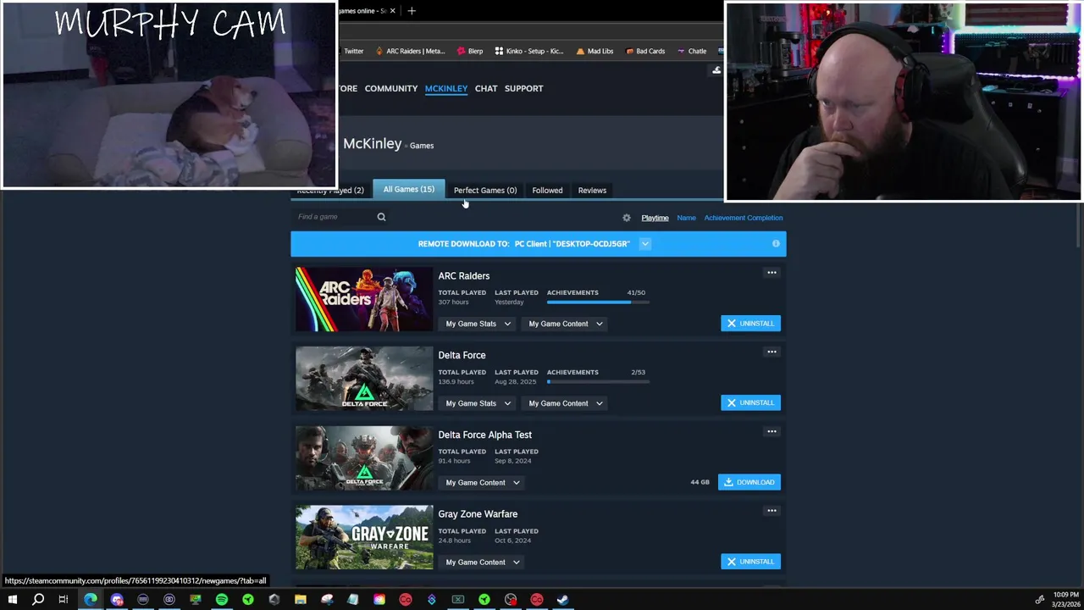
Task: Open the SUPPORT menu item
Action: tap(523, 88)
